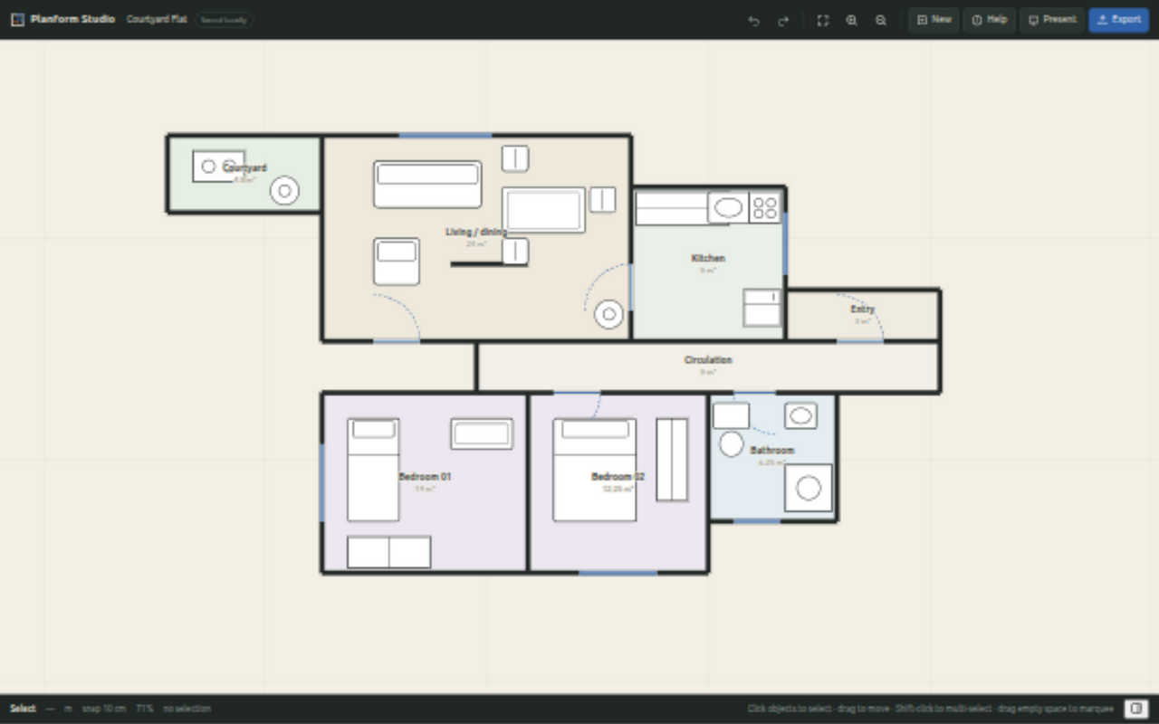Fit the plan to the screen
The image size is (1159, 724).
tap(822, 20)
